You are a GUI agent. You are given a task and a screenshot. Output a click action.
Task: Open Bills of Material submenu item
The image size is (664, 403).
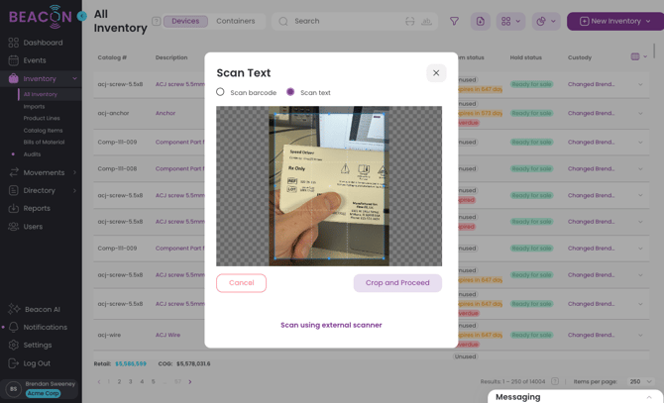(x=44, y=142)
